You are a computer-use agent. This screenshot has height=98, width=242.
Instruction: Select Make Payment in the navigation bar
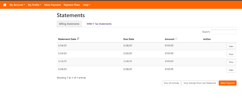52,5
